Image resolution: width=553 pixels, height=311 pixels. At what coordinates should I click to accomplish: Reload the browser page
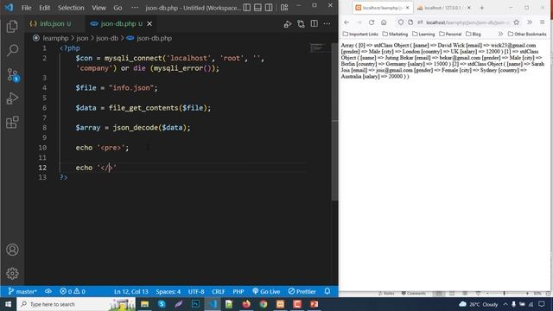point(372,22)
